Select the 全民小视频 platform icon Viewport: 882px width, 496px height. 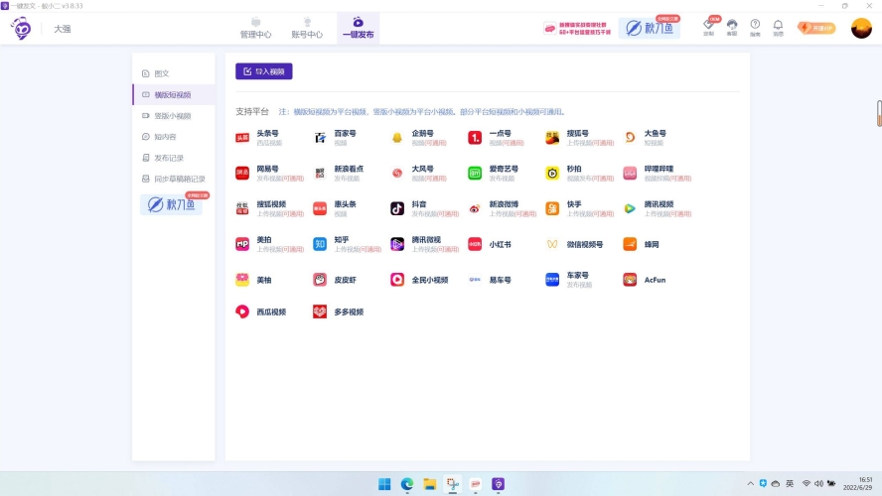(397, 279)
